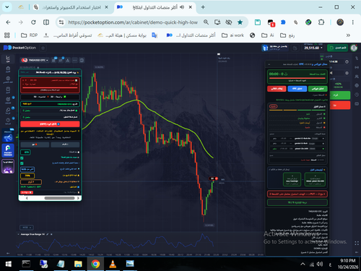Click the favorites star next to PocketOption logo

point(43,48)
